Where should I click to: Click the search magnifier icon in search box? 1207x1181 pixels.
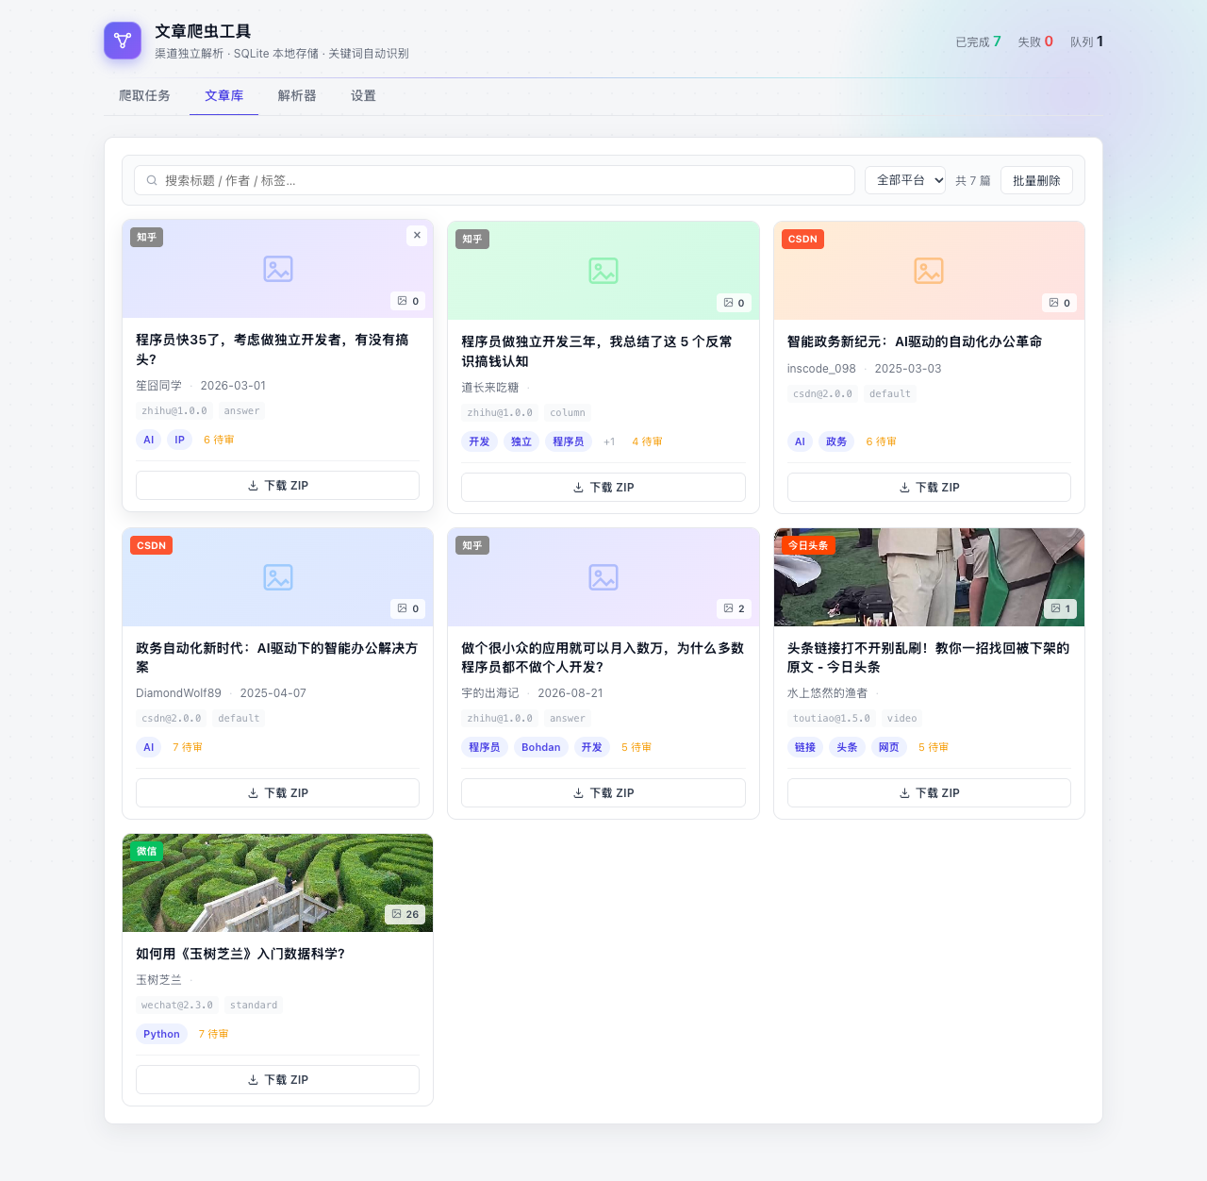pos(152,180)
